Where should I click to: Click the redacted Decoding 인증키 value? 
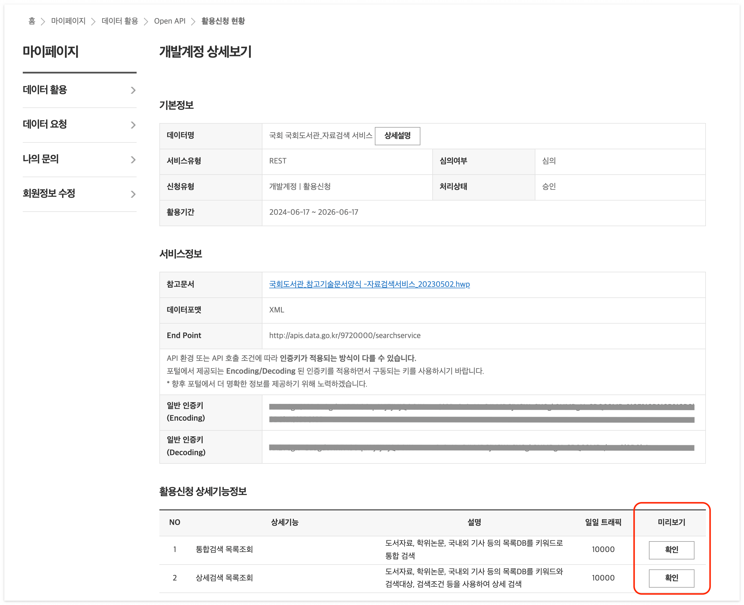point(482,447)
